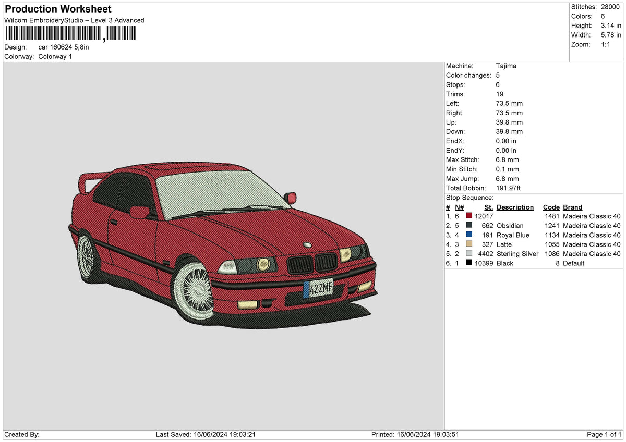Click the Colors value 6
626x442 pixels.
[603, 16]
